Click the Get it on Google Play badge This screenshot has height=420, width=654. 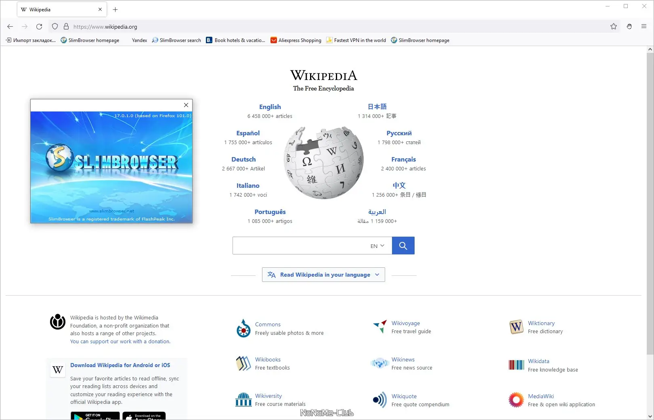[x=95, y=416]
